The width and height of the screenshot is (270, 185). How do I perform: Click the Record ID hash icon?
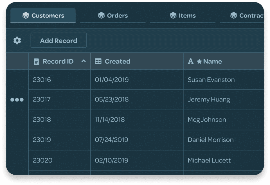pos(36,62)
